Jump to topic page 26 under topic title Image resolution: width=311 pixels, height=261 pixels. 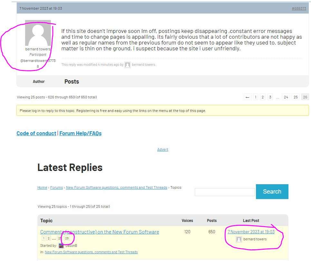[67, 238]
